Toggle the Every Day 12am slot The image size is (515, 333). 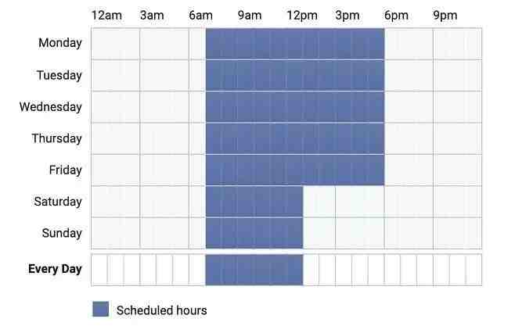99,270
